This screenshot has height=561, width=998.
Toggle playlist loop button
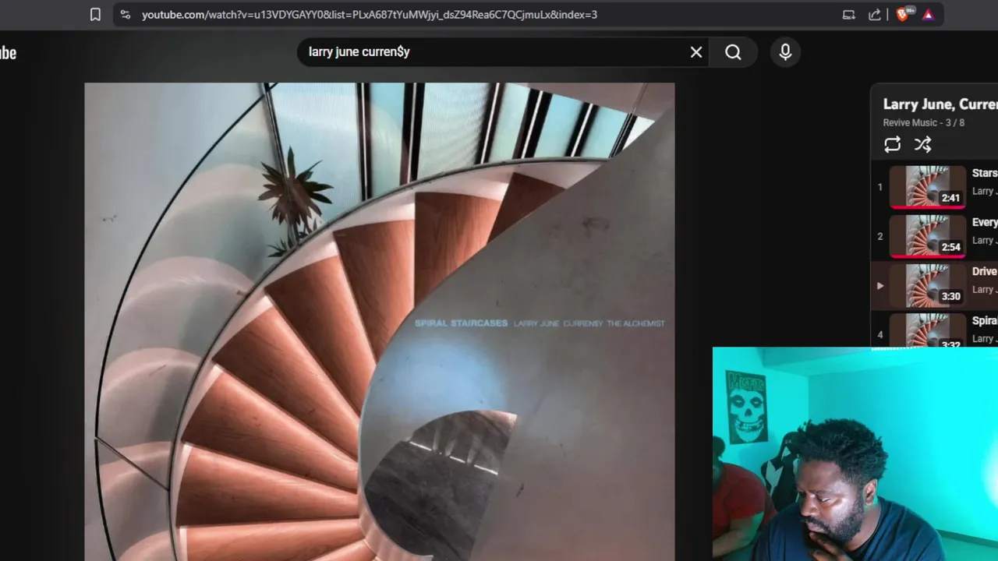893,144
